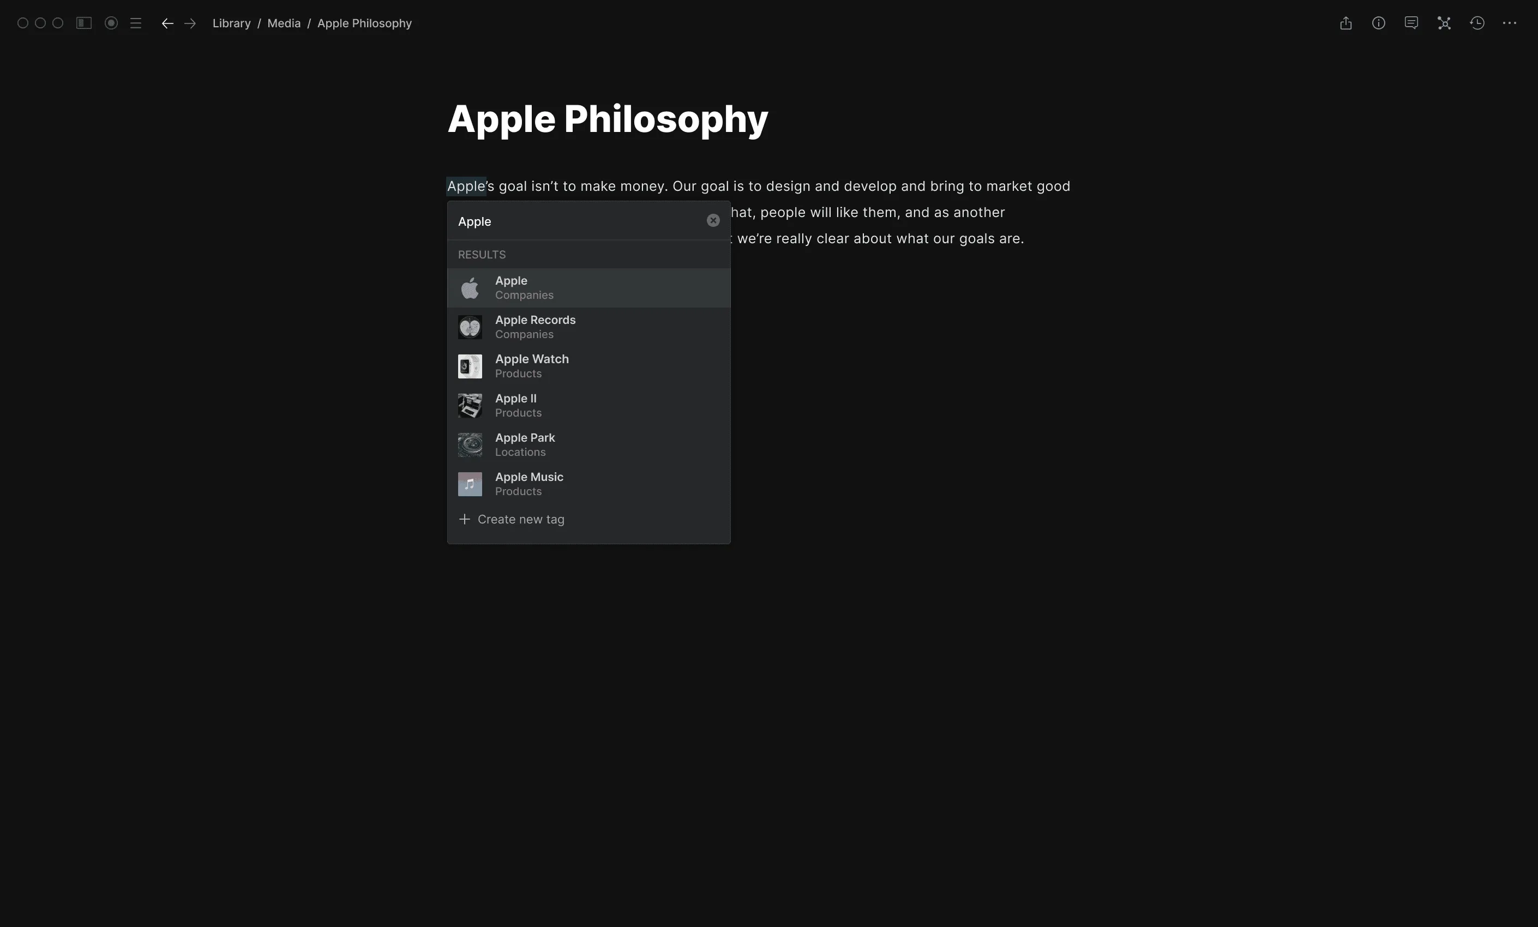This screenshot has height=927, width=1538.
Task: Open version history clock icon
Action: [1477, 23]
